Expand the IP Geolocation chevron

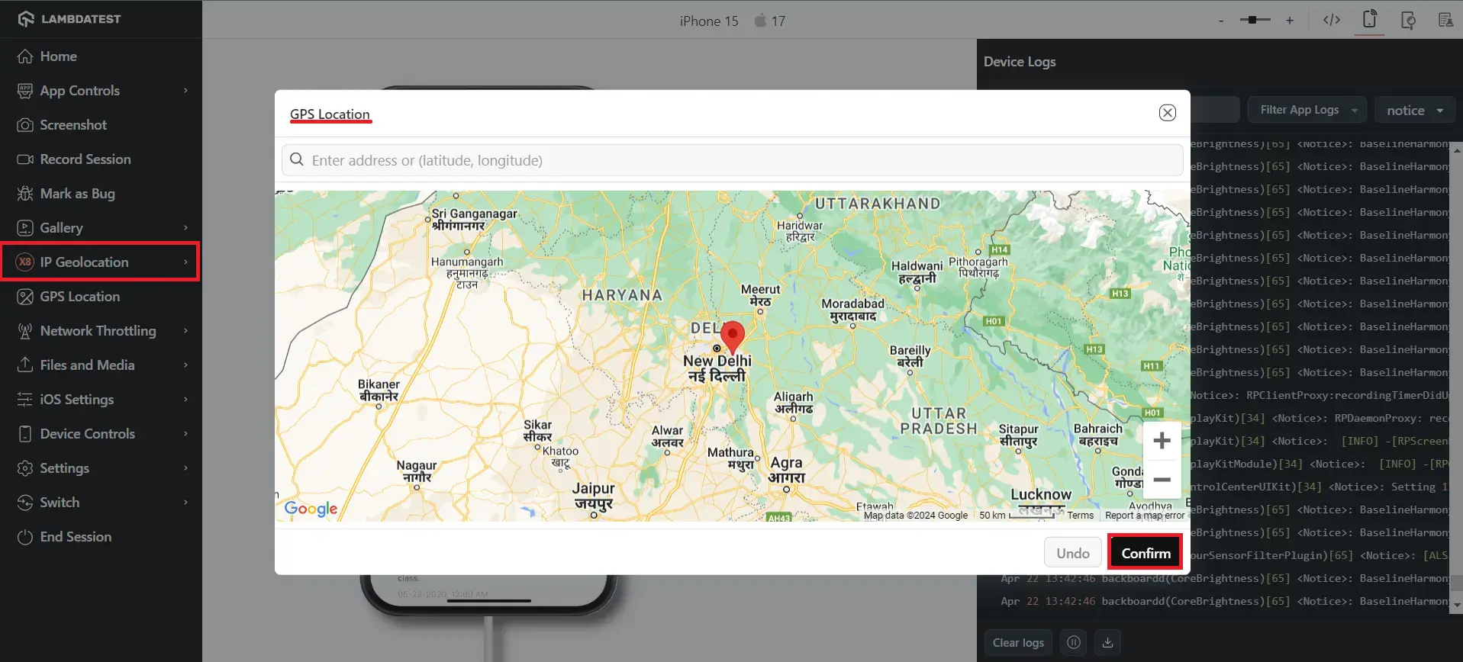pyautogui.click(x=185, y=262)
